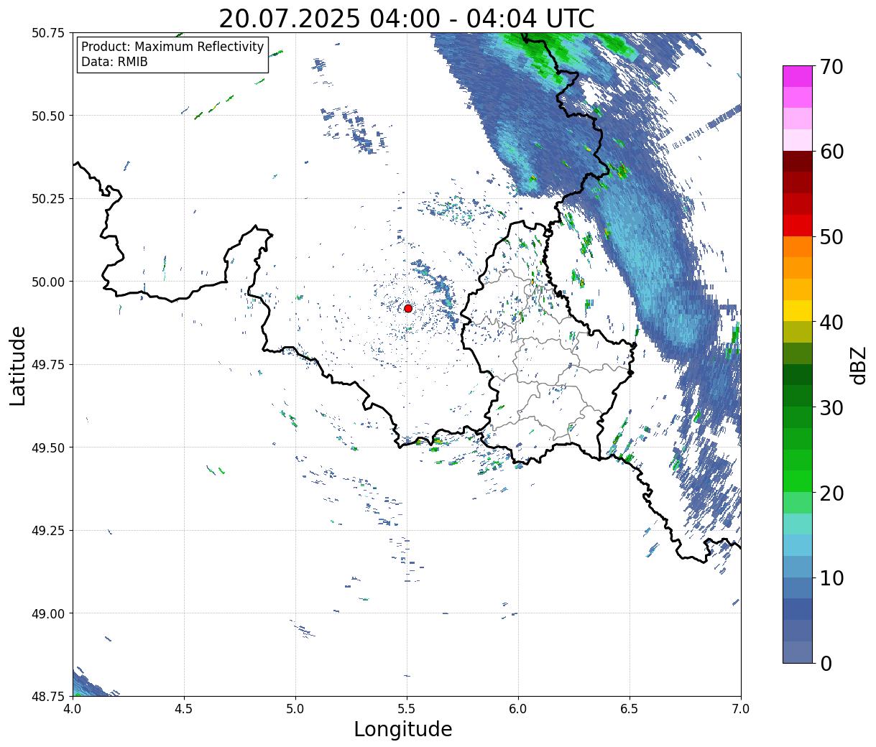The width and height of the screenshot is (876, 747).
Task: Click the colorbar tick label 20
Action: point(831,493)
